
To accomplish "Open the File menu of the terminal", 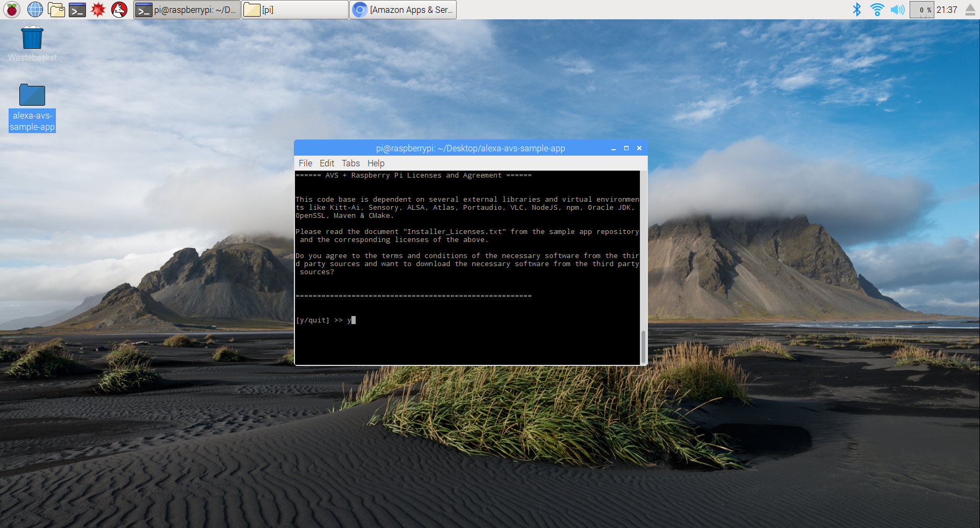I will click(x=305, y=163).
